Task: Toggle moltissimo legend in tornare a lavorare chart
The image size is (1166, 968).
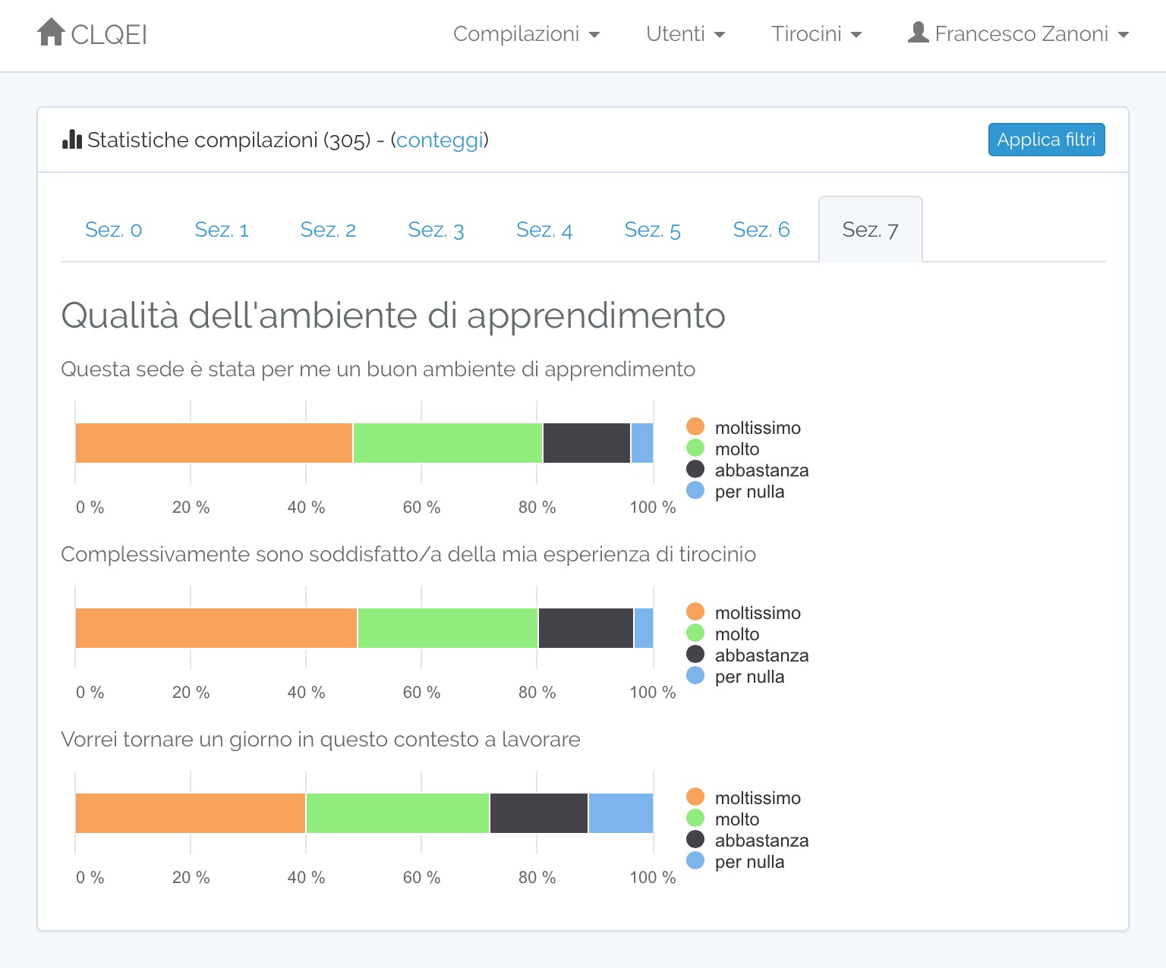Action: pos(744,797)
